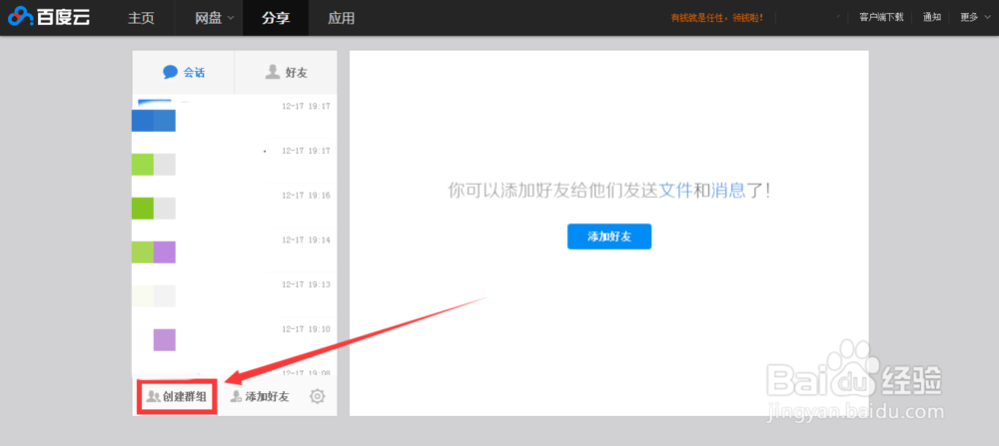
Task: Open the 主页 home tab
Action: coord(141,18)
